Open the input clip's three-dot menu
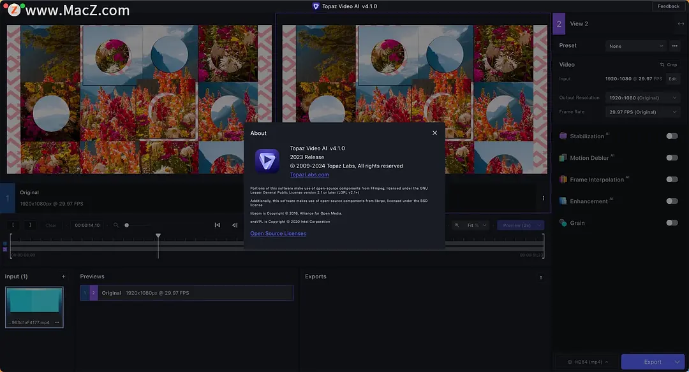 [x=57, y=322]
